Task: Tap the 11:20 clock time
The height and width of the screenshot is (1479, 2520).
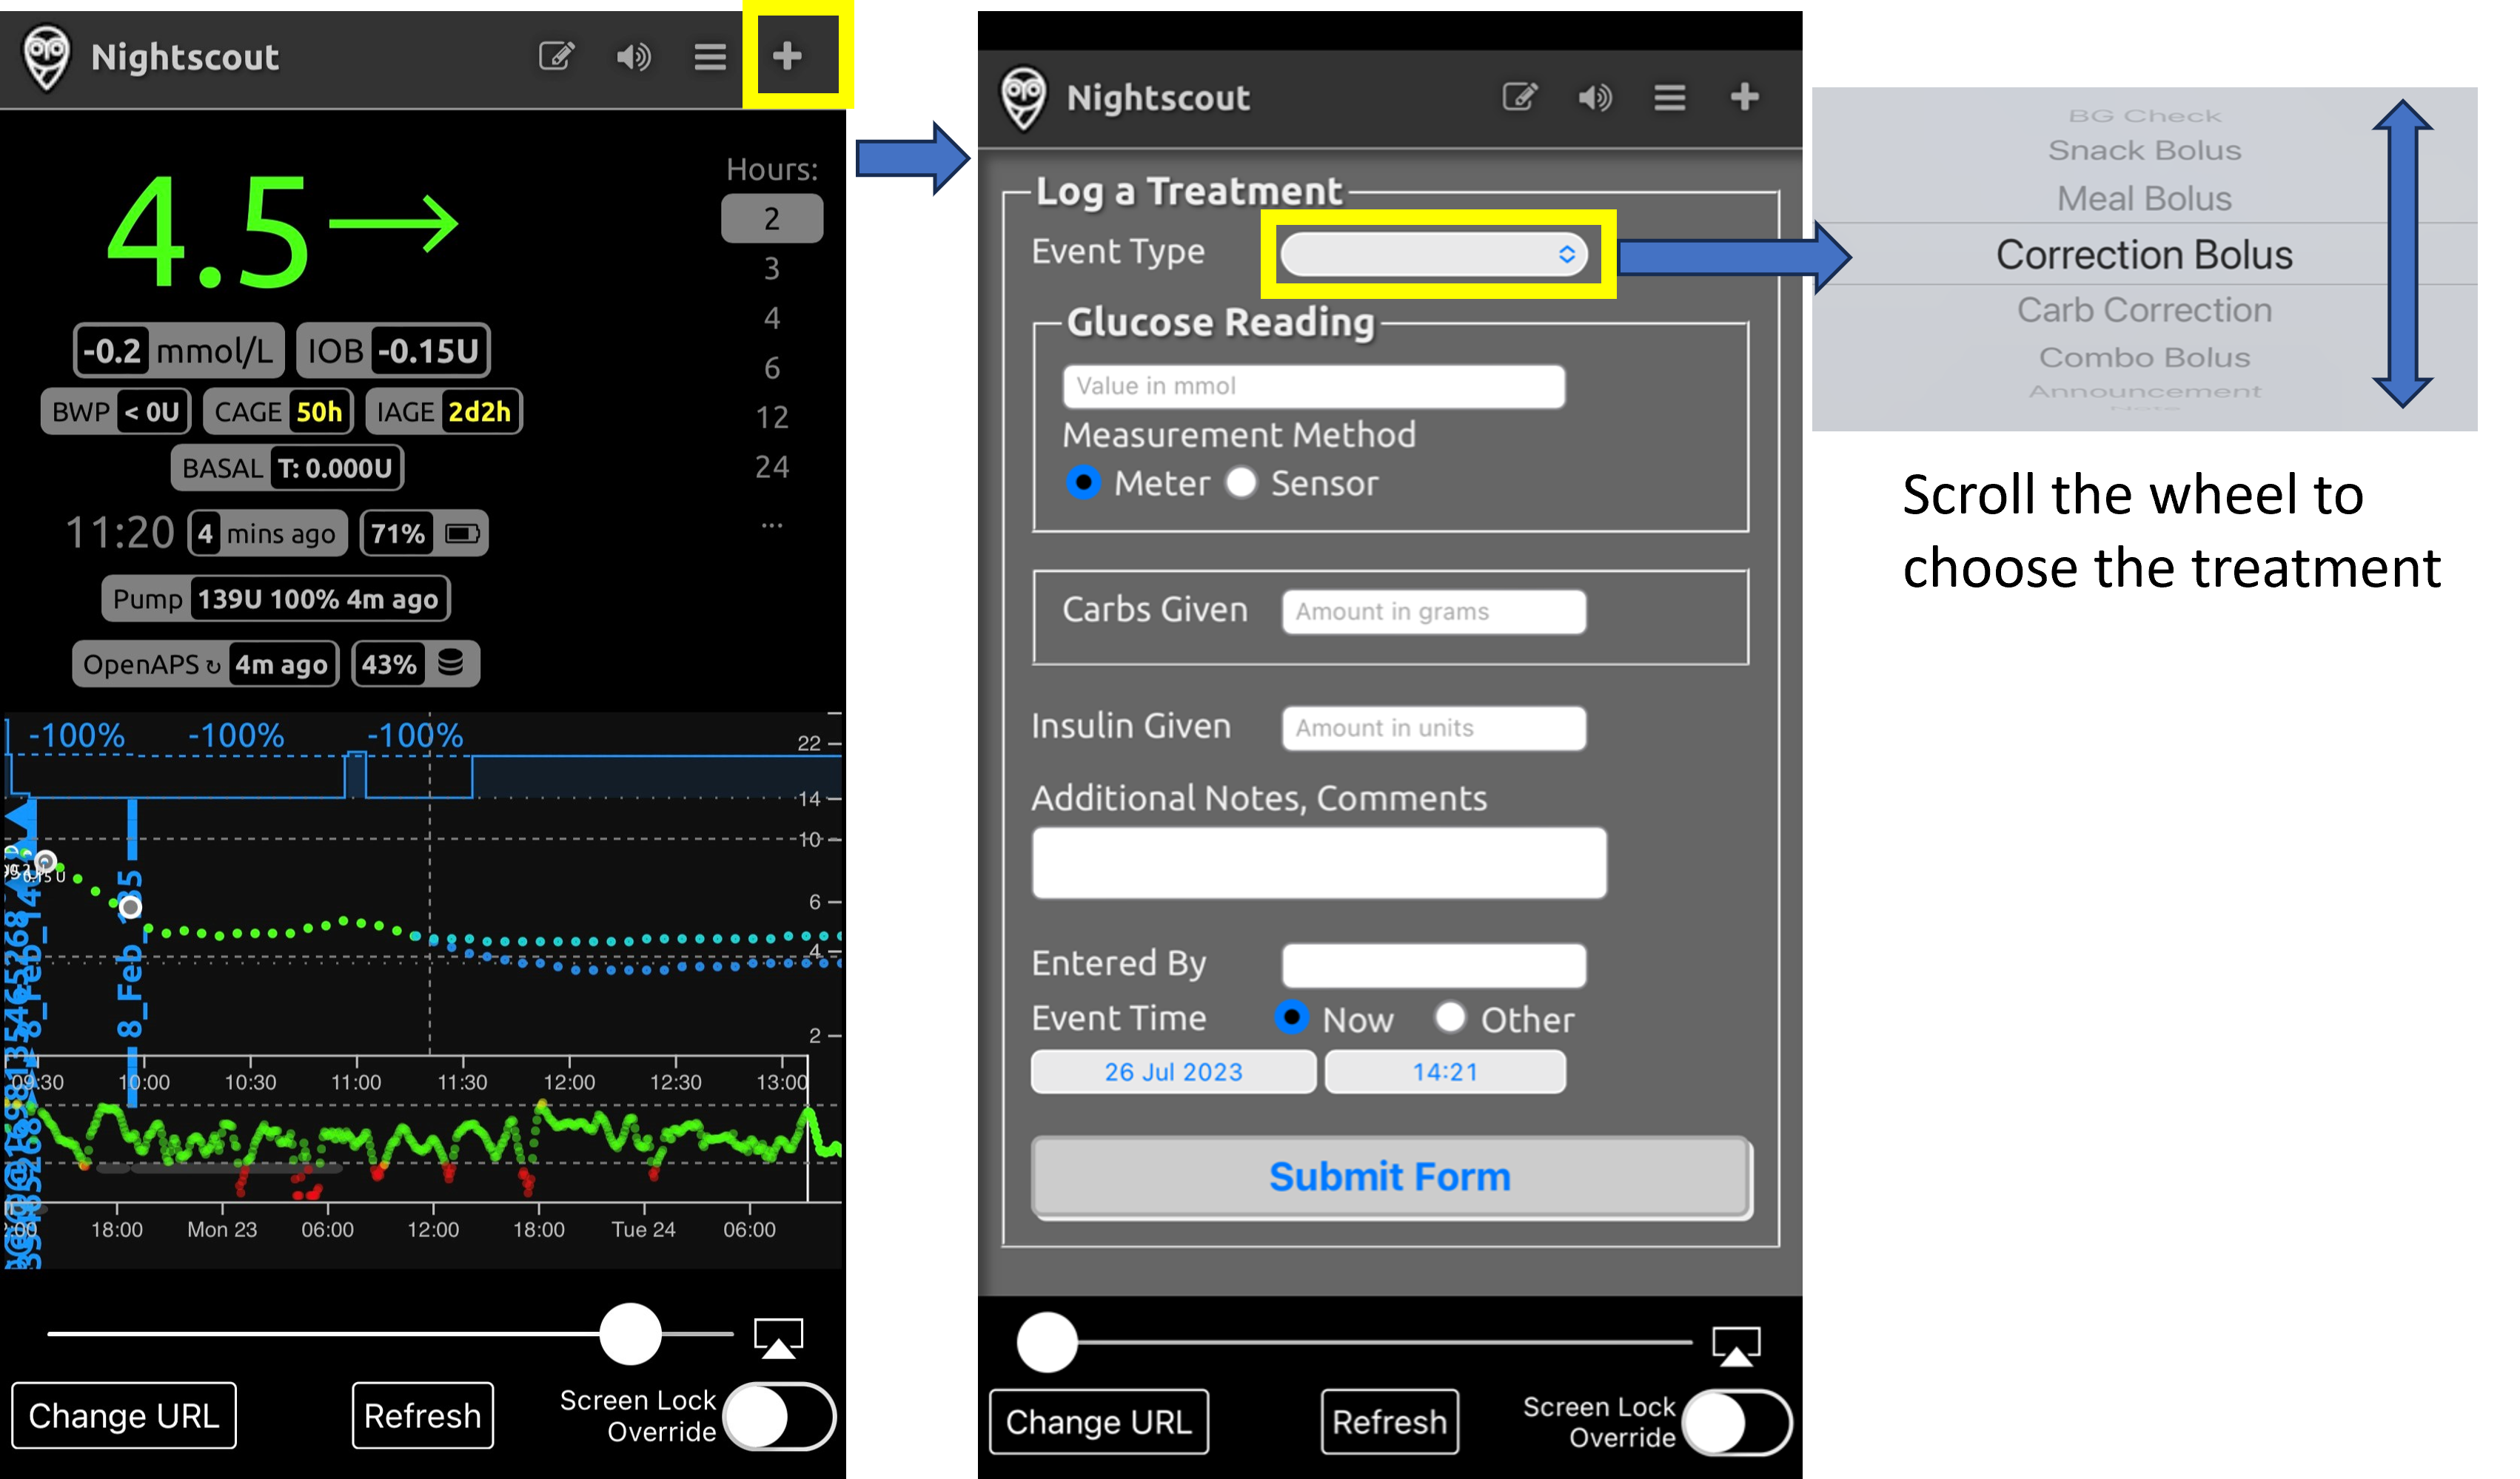Action: coord(120,533)
